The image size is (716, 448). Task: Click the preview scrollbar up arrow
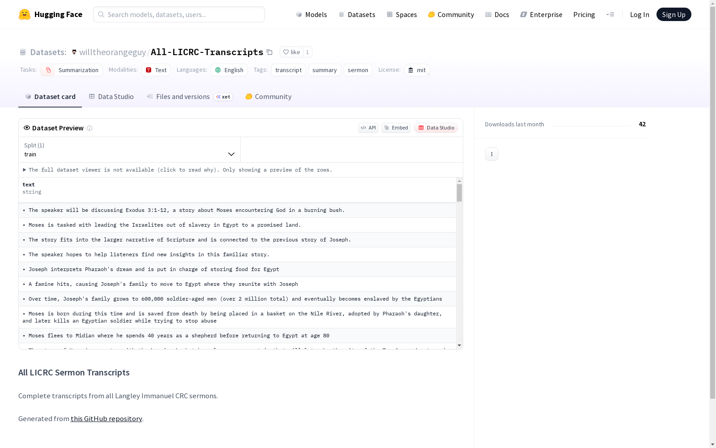tap(459, 181)
